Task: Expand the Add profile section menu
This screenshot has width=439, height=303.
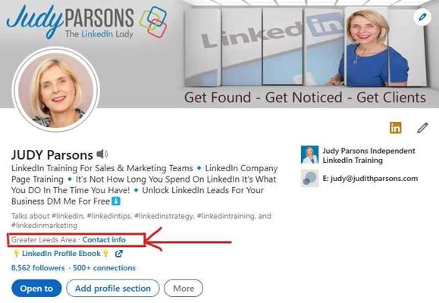Action: 113,288
